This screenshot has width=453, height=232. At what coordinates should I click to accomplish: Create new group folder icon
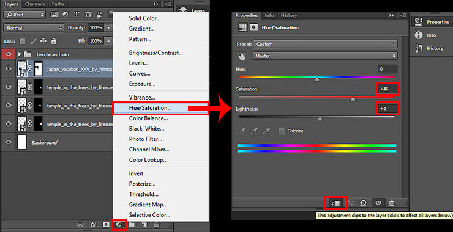(132, 224)
